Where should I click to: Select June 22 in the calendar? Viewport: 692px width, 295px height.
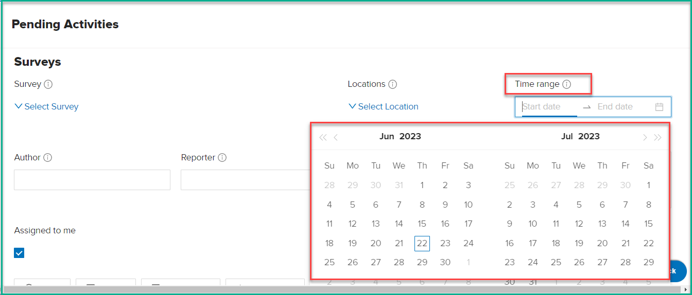coord(422,244)
